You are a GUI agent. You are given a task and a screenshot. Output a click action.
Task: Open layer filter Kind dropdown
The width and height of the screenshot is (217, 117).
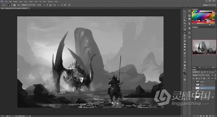pyautogui.click(x=196, y=72)
